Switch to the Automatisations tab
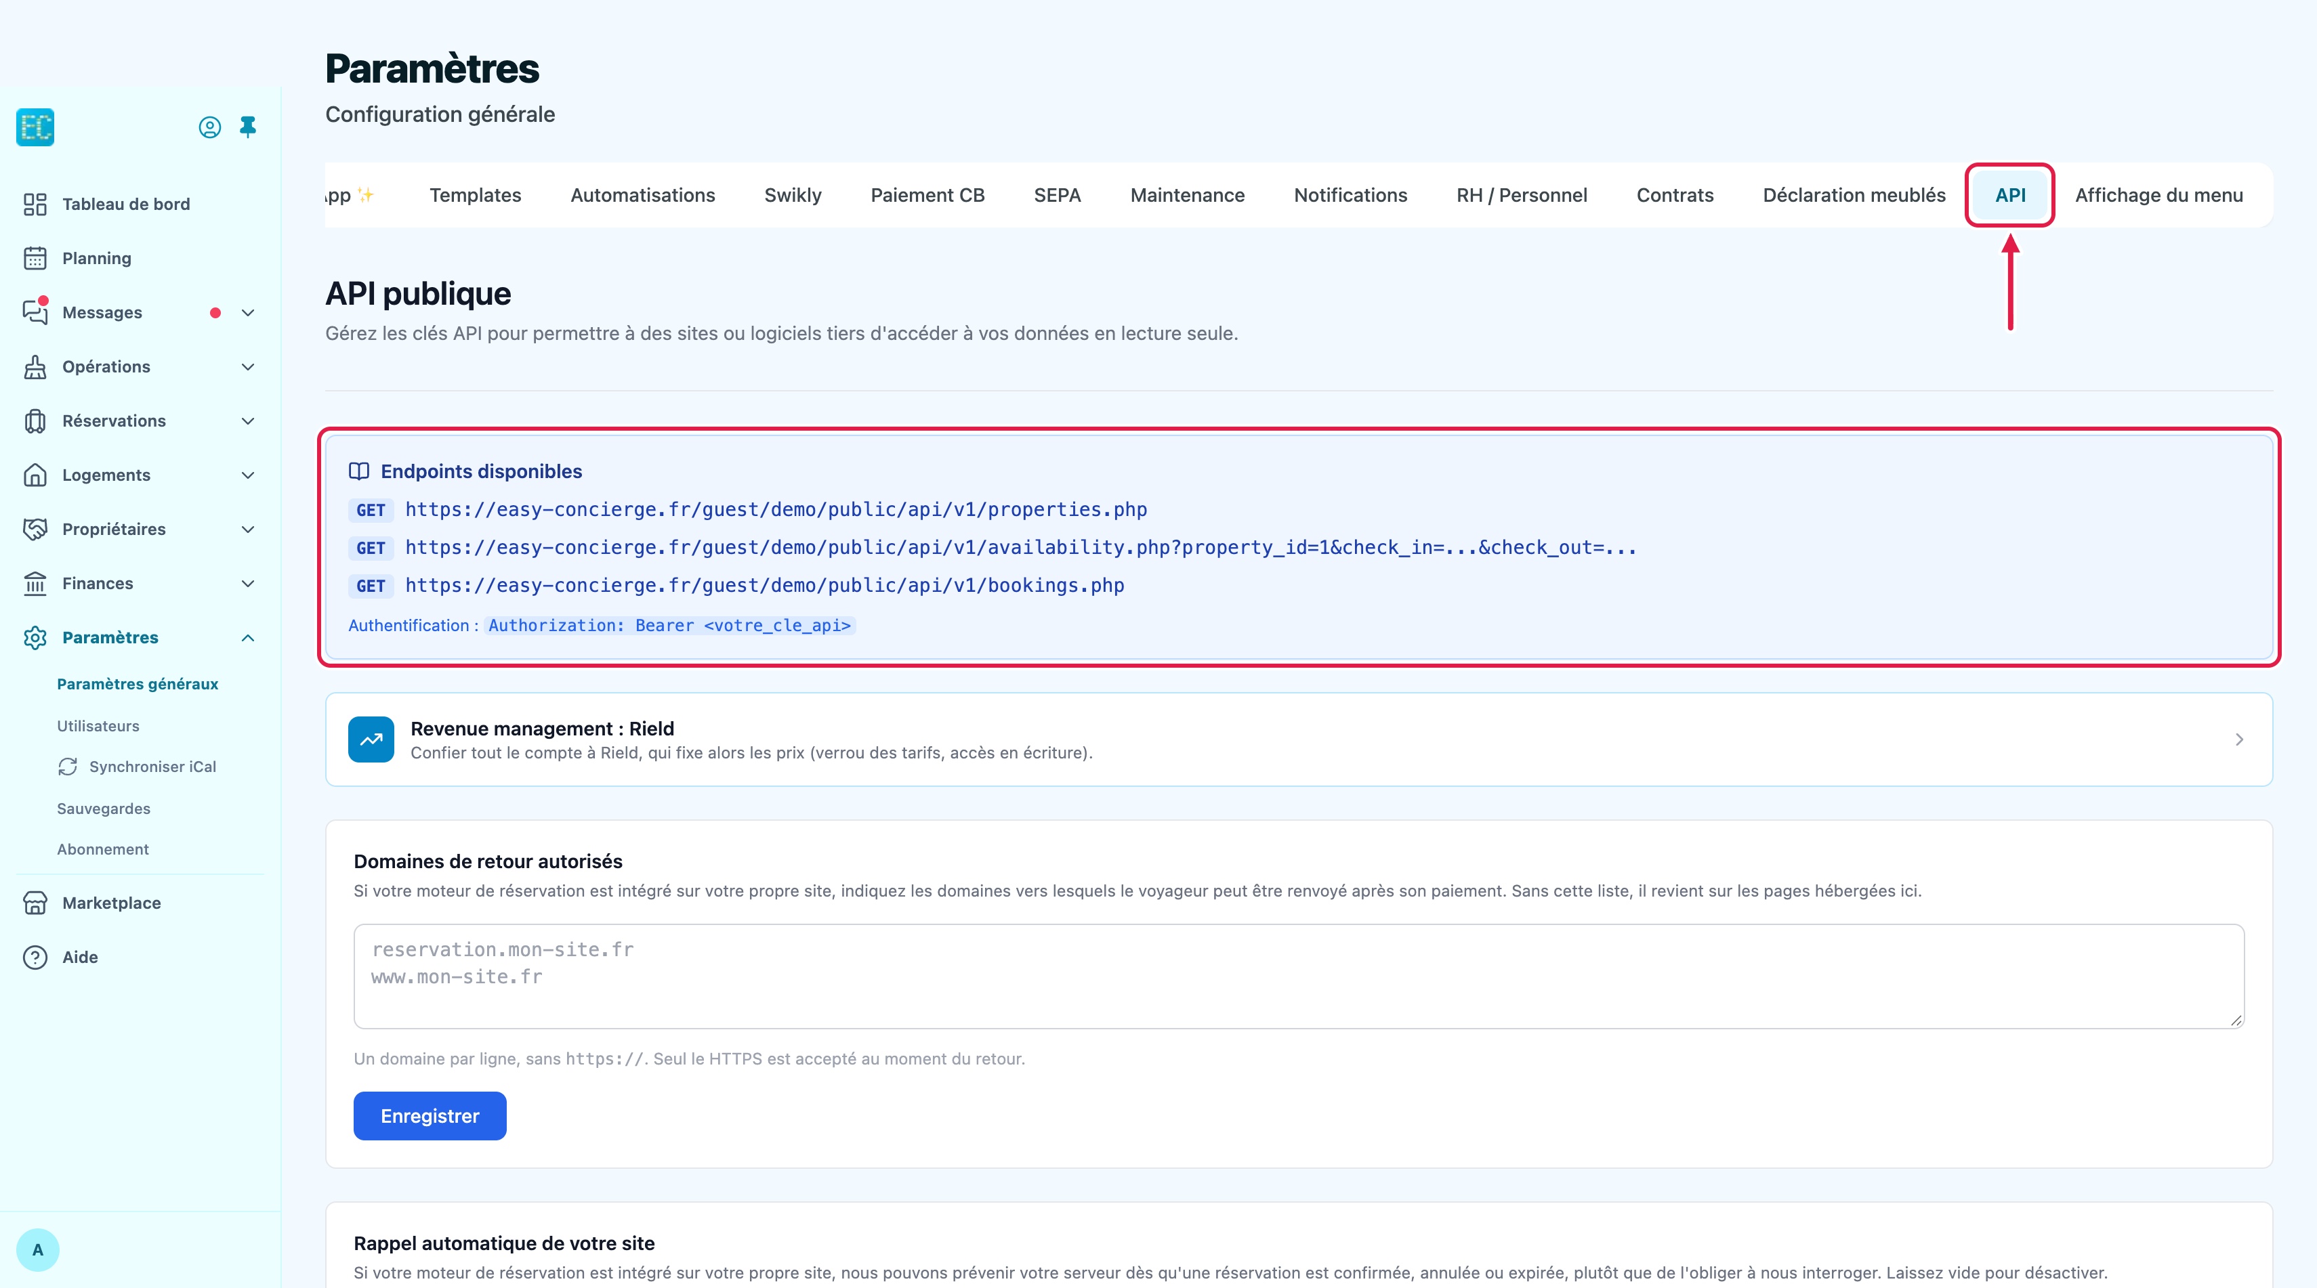This screenshot has height=1288, width=2317. 642,195
